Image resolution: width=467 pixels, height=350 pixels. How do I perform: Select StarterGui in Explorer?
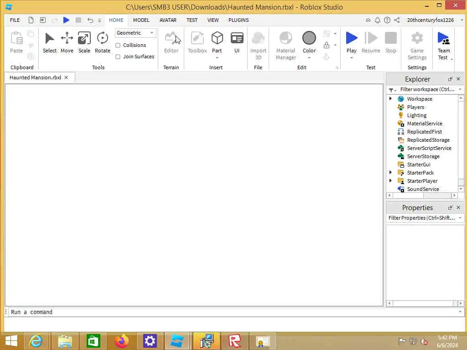(419, 164)
